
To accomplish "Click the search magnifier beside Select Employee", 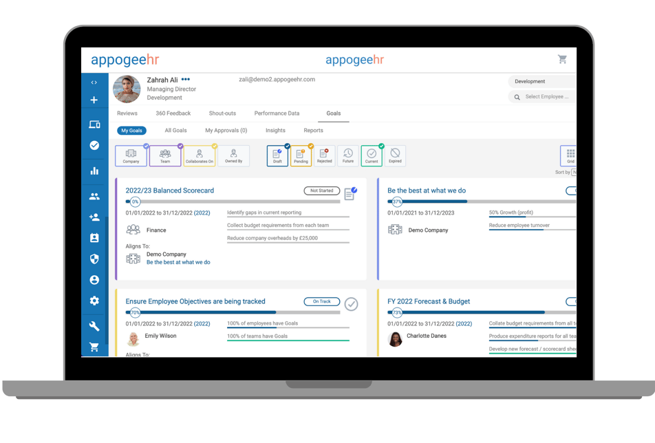I will click(x=517, y=97).
